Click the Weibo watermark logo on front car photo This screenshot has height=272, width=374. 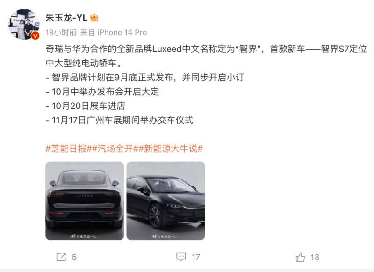pos(154,236)
